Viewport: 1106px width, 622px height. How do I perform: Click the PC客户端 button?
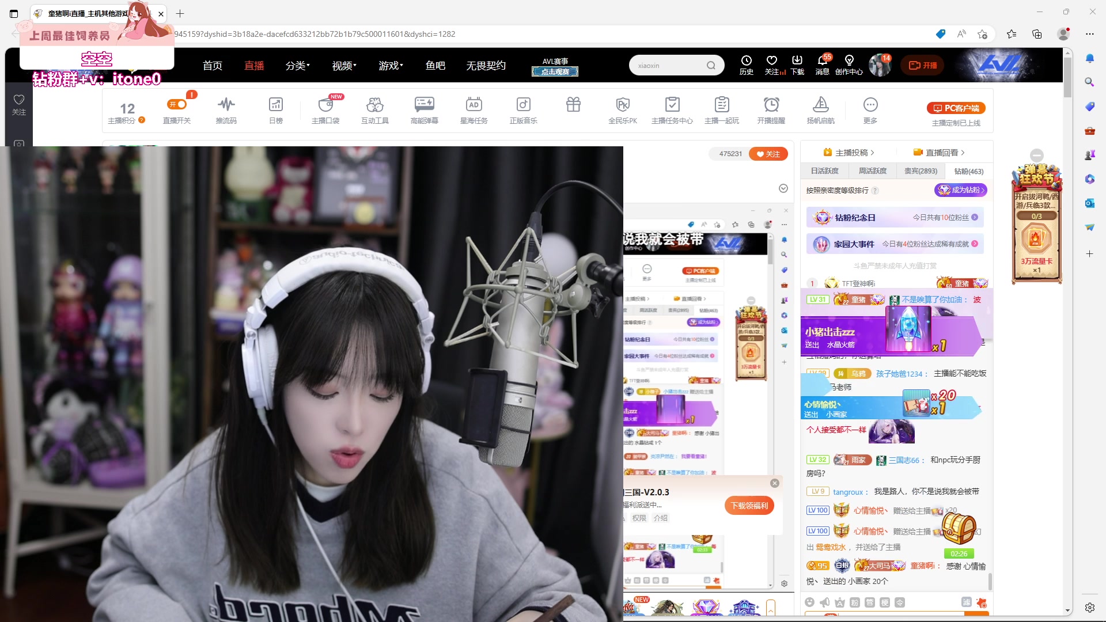pyautogui.click(x=956, y=108)
